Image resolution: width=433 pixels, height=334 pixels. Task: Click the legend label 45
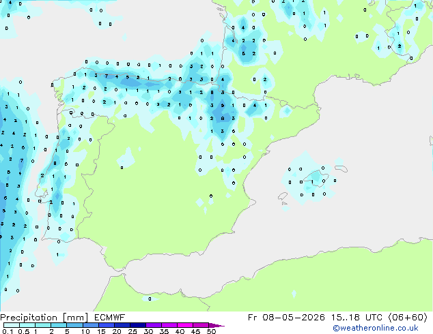tap(195, 331)
